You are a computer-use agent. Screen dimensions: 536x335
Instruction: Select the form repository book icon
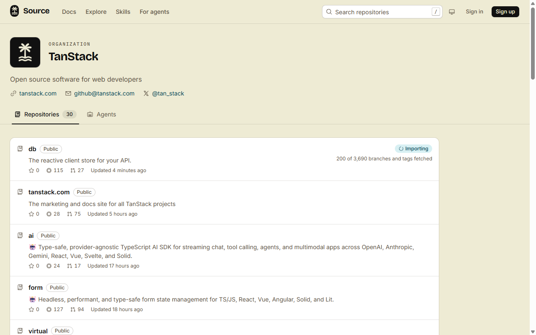20,287
